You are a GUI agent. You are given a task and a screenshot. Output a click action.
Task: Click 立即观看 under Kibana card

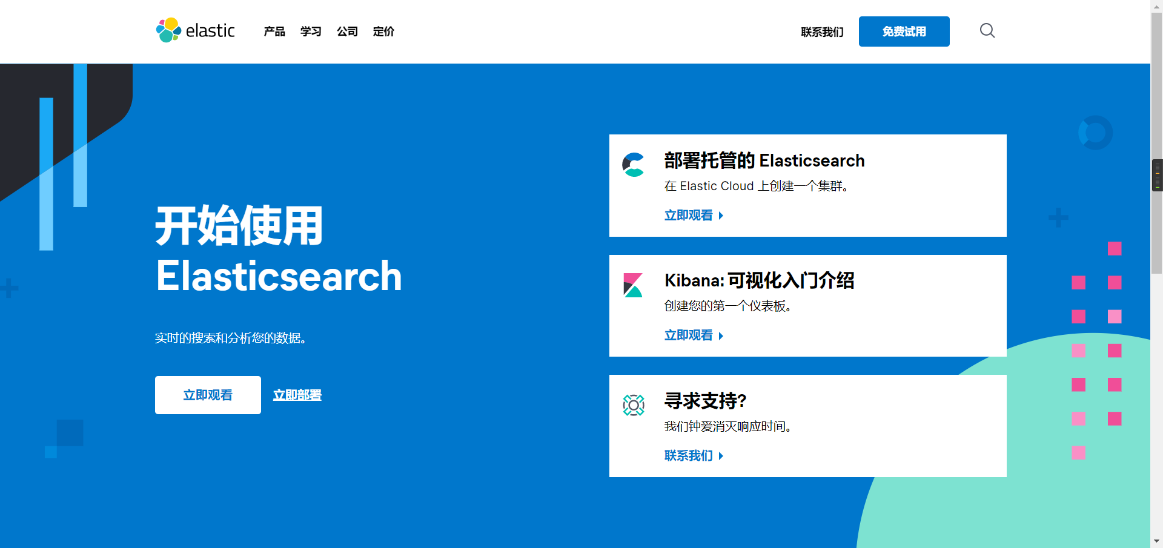tap(694, 335)
